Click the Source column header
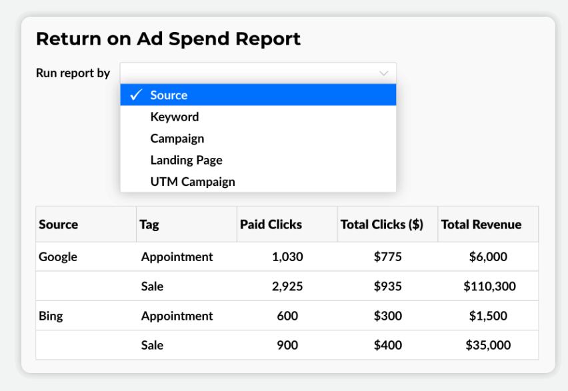This screenshot has width=568, height=391. click(x=59, y=224)
